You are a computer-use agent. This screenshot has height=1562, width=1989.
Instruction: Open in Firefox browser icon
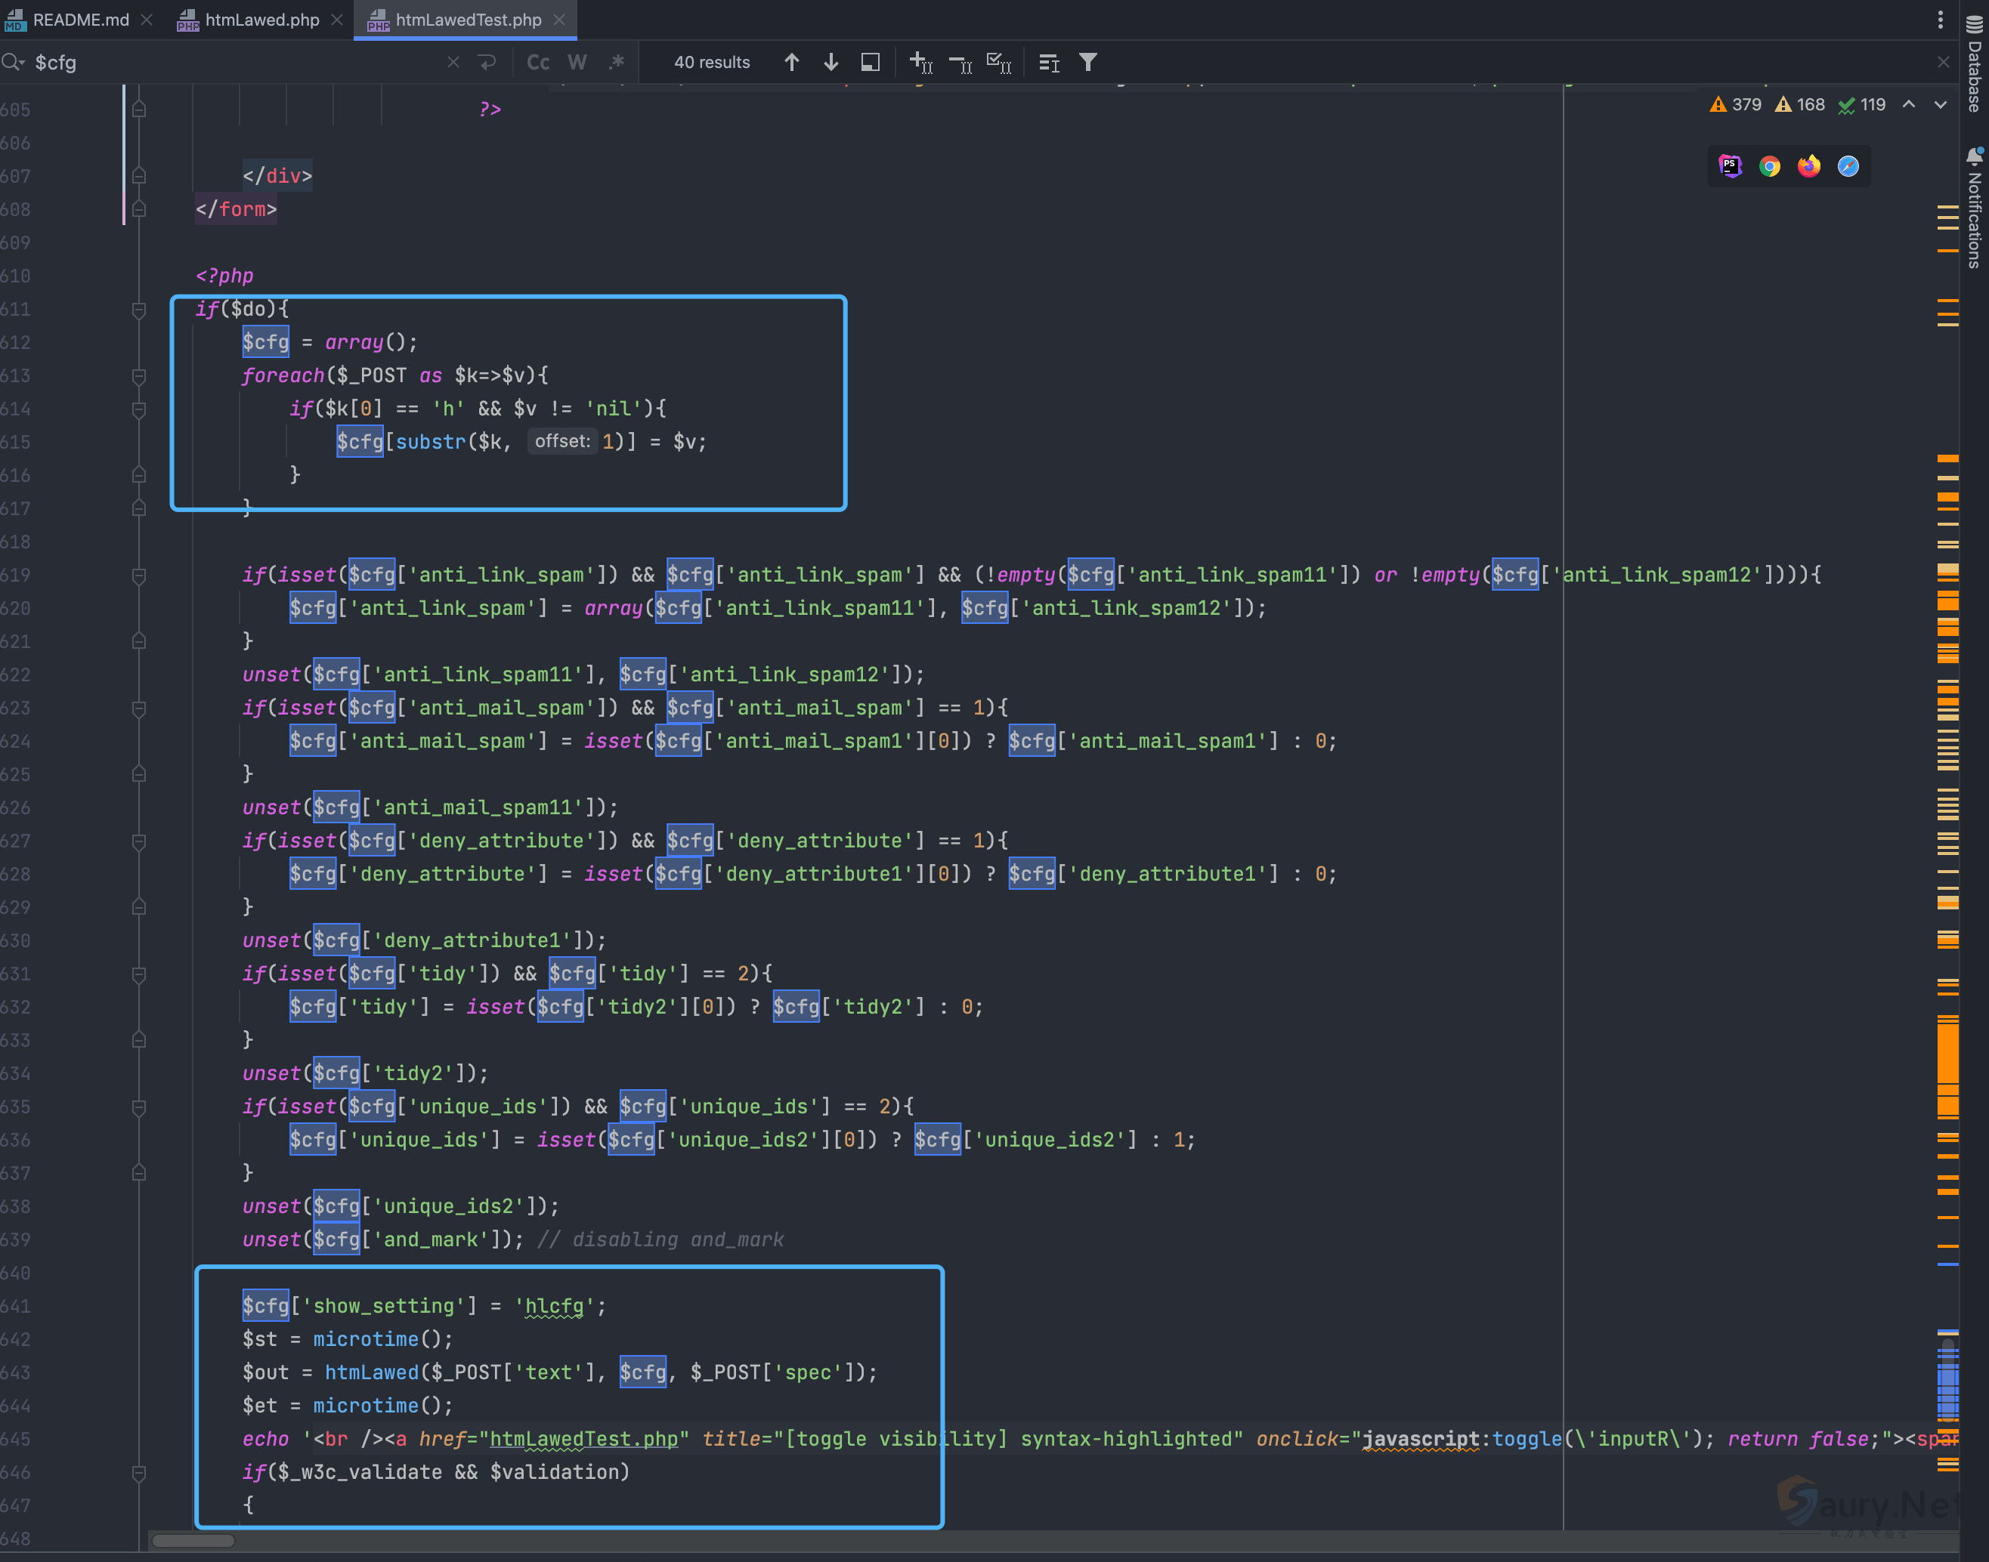pyautogui.click(x=1808, y=166)
